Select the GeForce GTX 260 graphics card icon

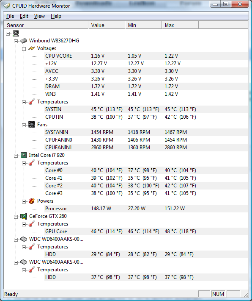click(x=24, y=216)
